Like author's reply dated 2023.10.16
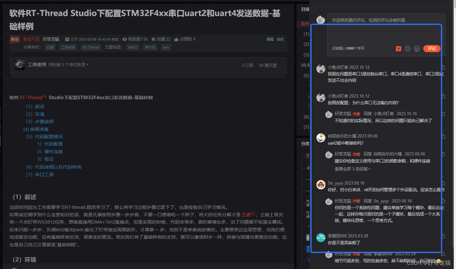Image resolution: width=456 pixels, height=269 pixels. pyautogui.click(x=443, y=114)
